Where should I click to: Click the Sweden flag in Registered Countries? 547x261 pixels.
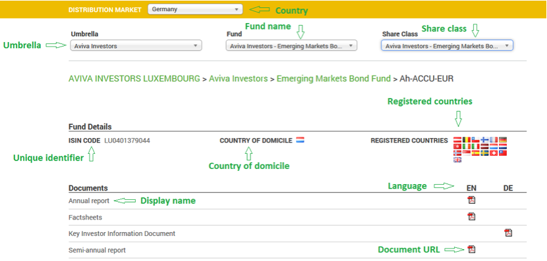(x=484, y=153)
